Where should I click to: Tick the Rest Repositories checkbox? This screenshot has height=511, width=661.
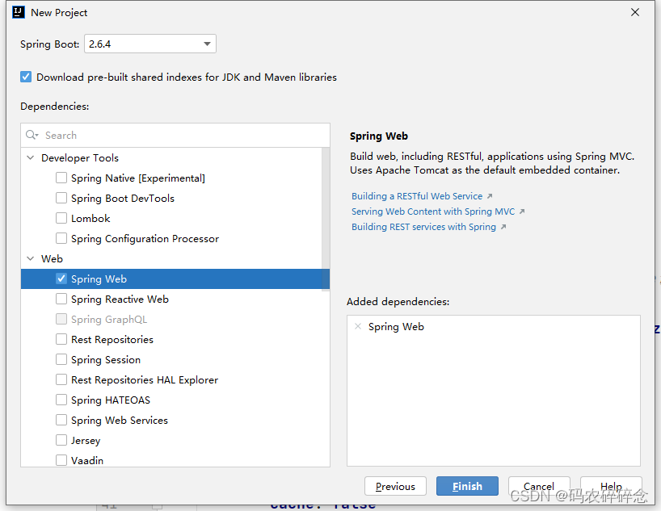[61, 340]
